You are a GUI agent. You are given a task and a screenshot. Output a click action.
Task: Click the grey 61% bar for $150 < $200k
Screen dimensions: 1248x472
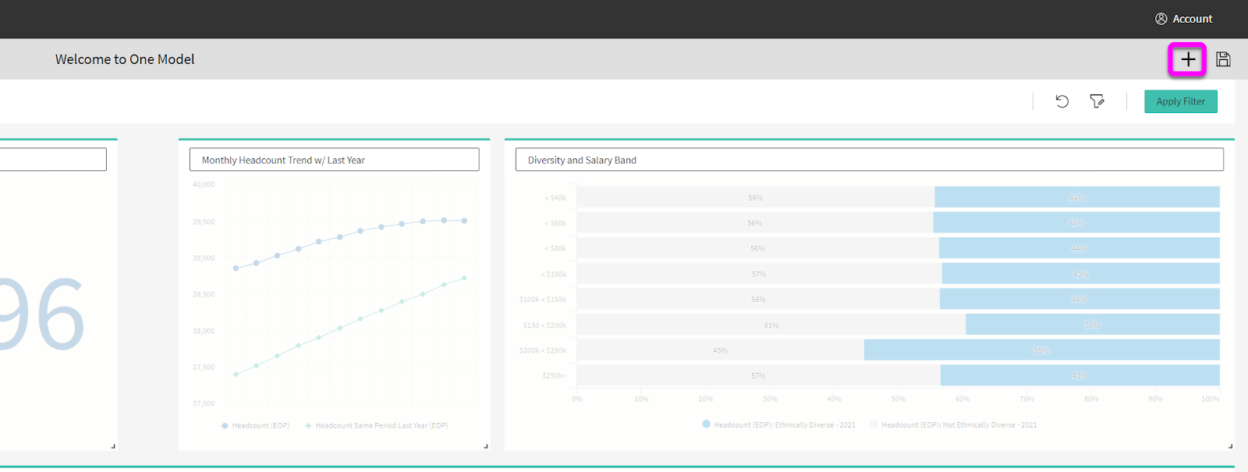click(771, 325)
